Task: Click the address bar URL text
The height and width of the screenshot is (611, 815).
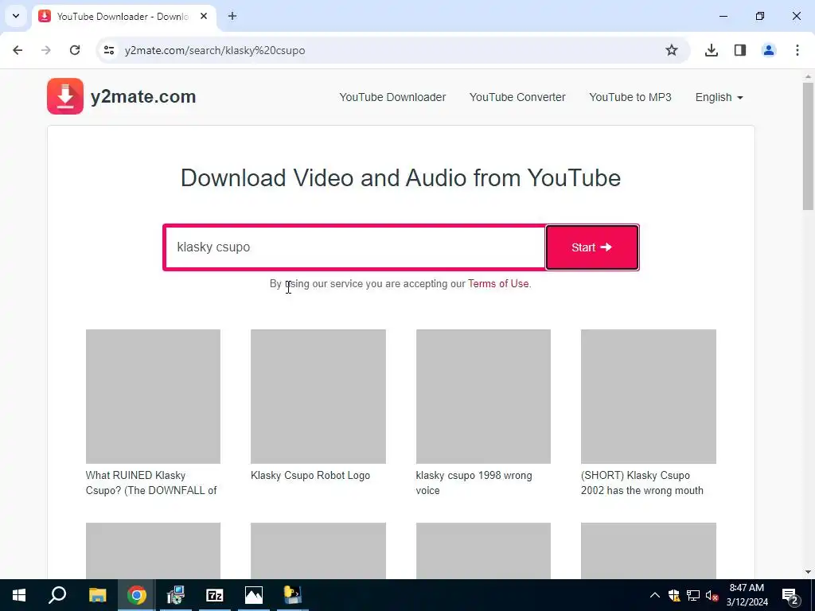Action: coord(215,50)
